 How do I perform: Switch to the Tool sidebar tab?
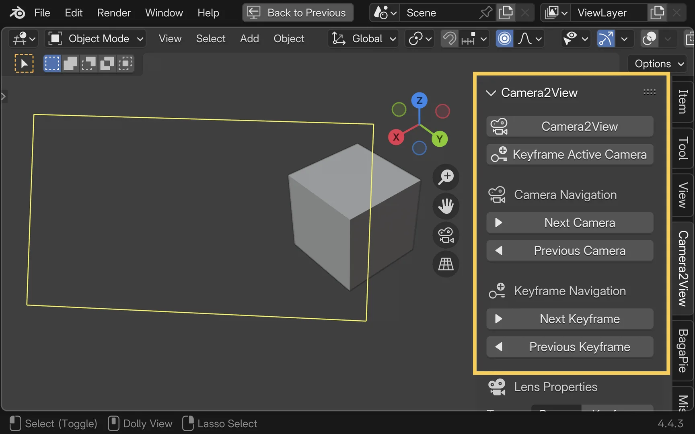[683, 148]
